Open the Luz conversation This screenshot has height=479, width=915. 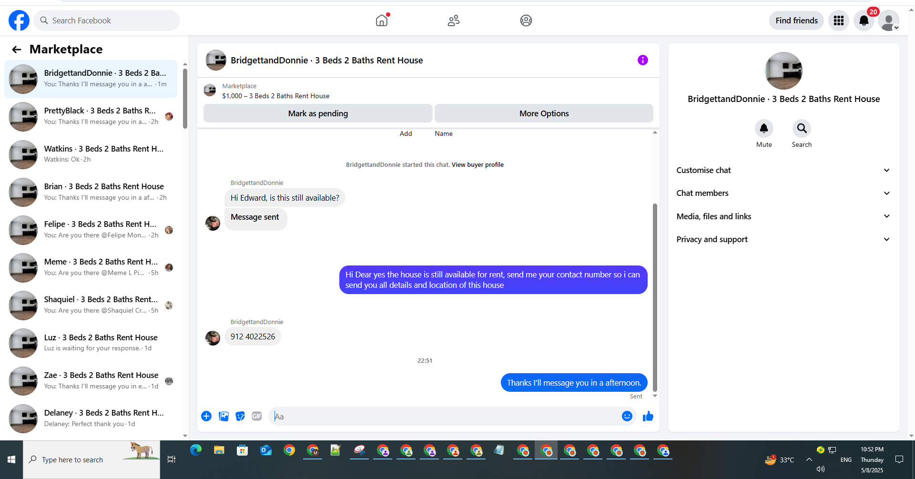[x=91, y=342]
